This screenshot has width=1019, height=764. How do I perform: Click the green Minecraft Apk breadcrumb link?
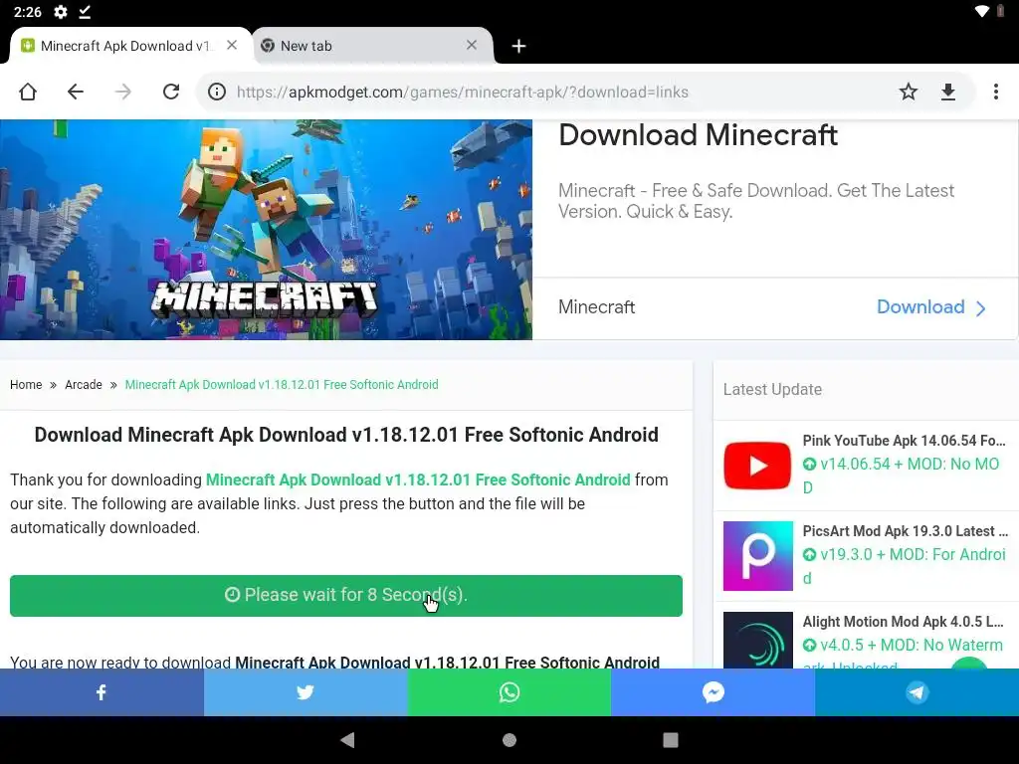[x=282, y=385]
